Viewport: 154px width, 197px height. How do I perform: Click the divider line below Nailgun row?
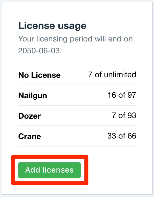click(77, 105)
